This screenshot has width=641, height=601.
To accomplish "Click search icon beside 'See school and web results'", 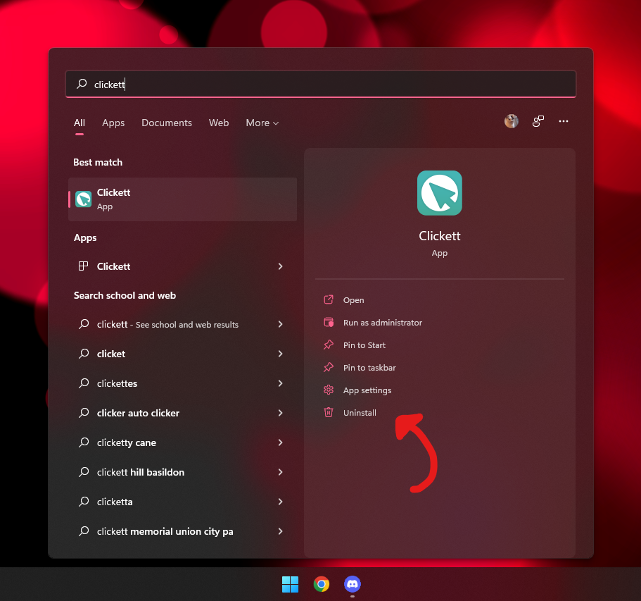I will [84, 324].
